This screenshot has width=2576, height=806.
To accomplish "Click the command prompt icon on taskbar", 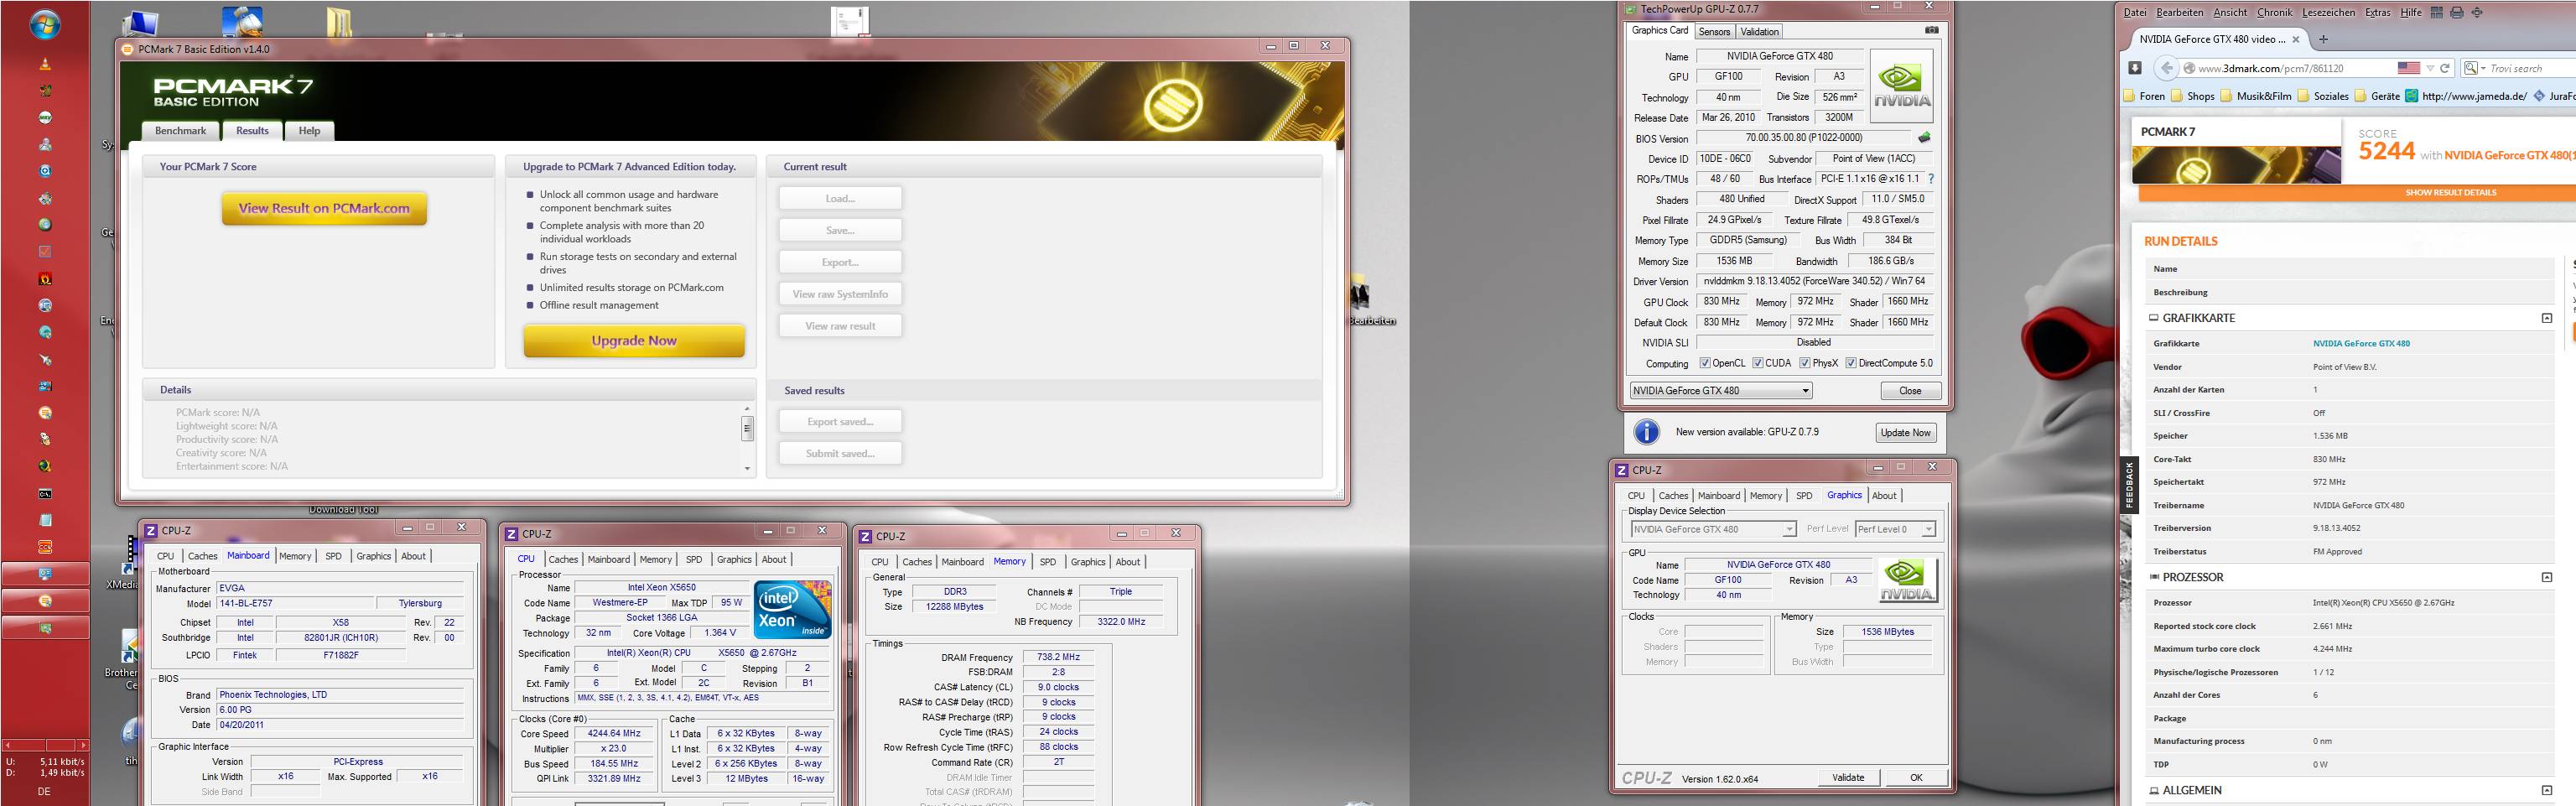I will click(x=44, y=494).
